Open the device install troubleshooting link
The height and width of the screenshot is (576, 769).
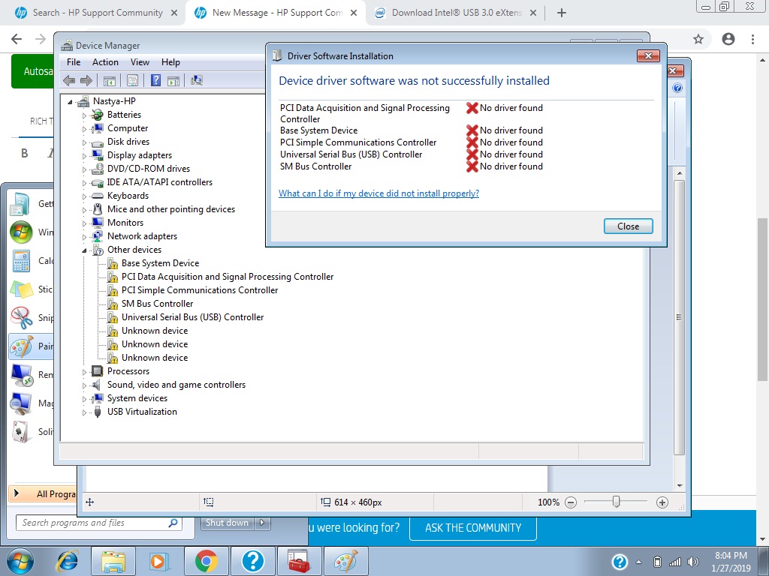378,193
